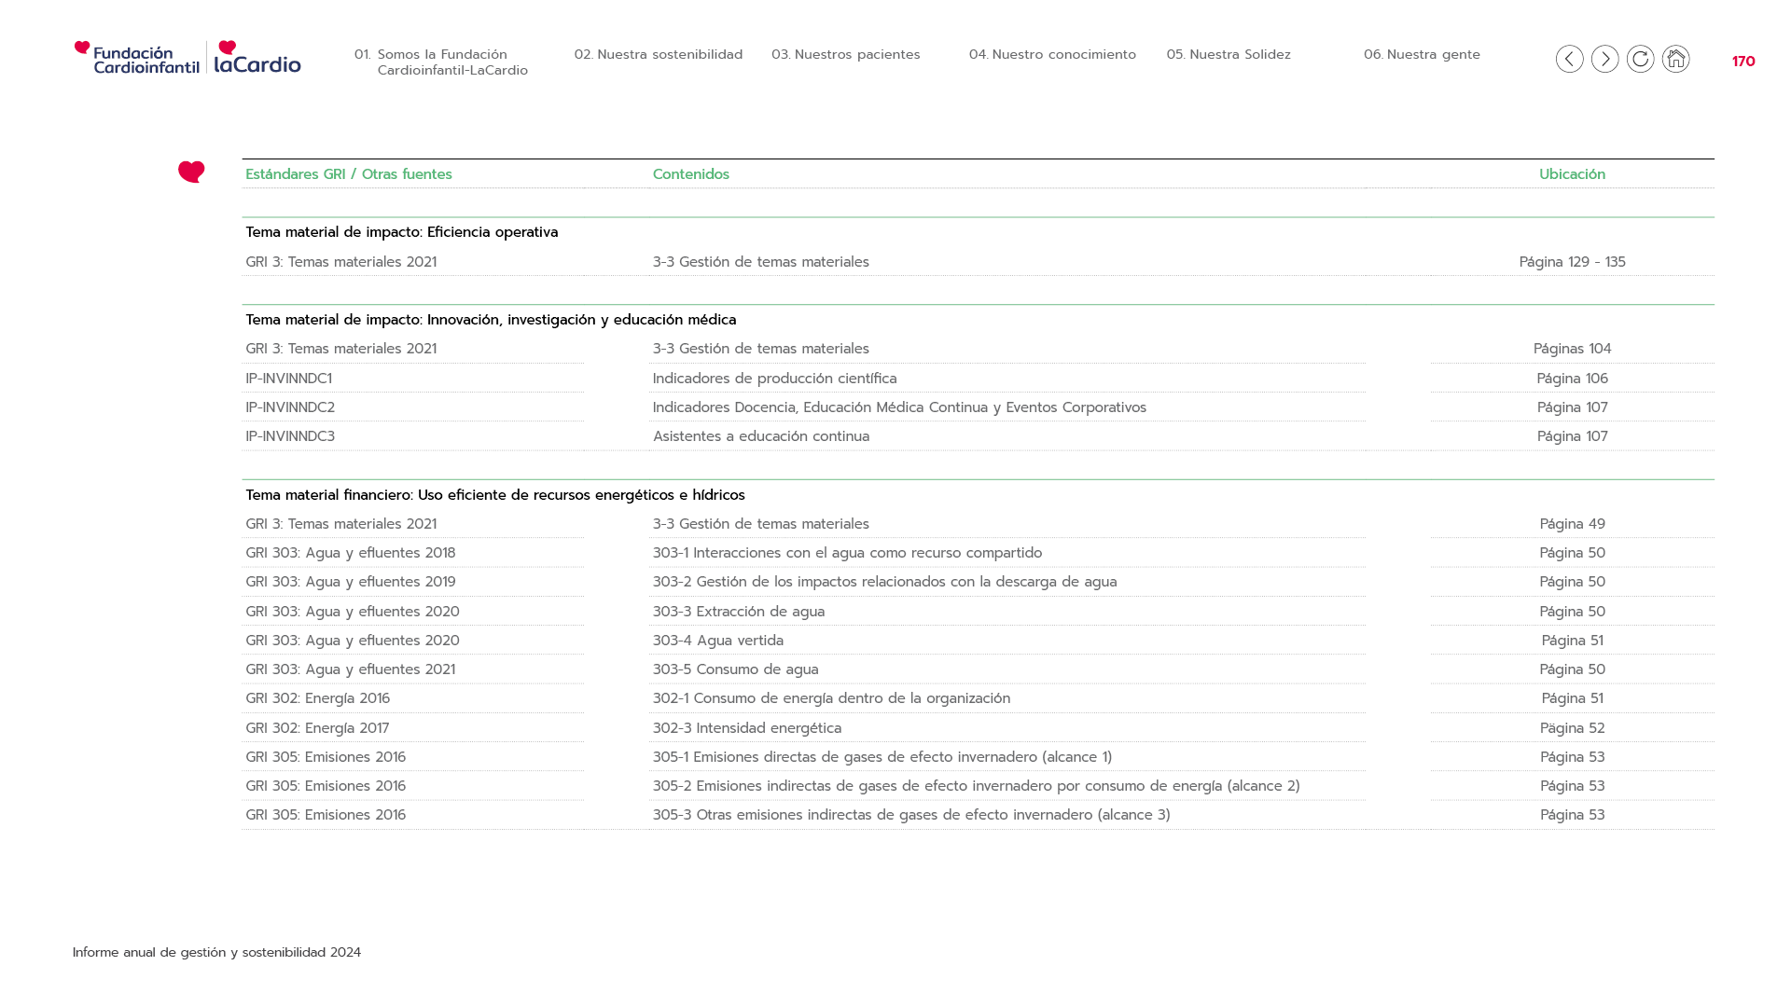
Task: Select the heading on Innovación, investigación y educación médica
Action: coord(491,320)
